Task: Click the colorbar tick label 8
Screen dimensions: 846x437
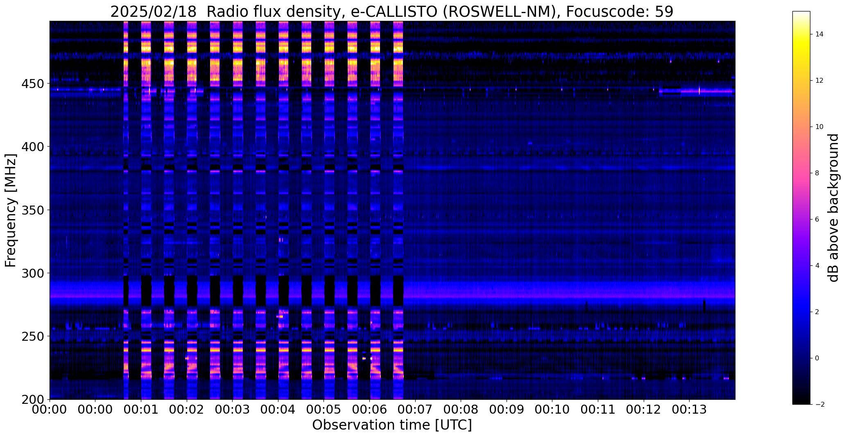Action: [817, 173]
